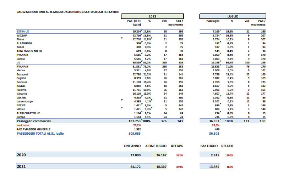Click the Lussemburgo destination label

25,101
